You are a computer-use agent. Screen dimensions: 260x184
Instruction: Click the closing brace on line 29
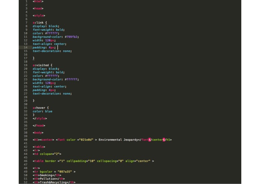coord(34,101)
